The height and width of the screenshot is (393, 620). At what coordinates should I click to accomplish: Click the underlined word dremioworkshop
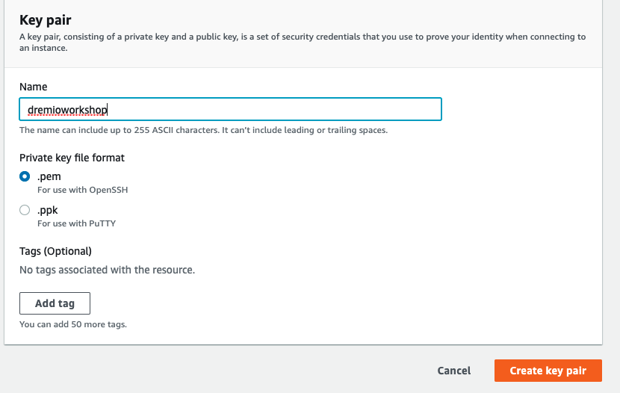pos(67,110)
